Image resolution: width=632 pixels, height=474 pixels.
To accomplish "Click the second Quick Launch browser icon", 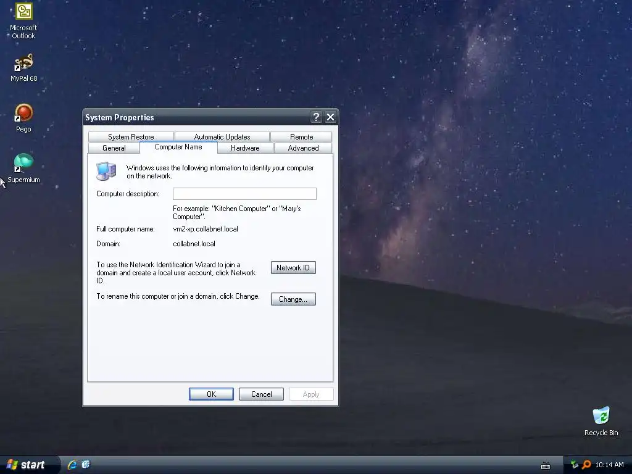I will pyautogui.click(x=86, y=465).
